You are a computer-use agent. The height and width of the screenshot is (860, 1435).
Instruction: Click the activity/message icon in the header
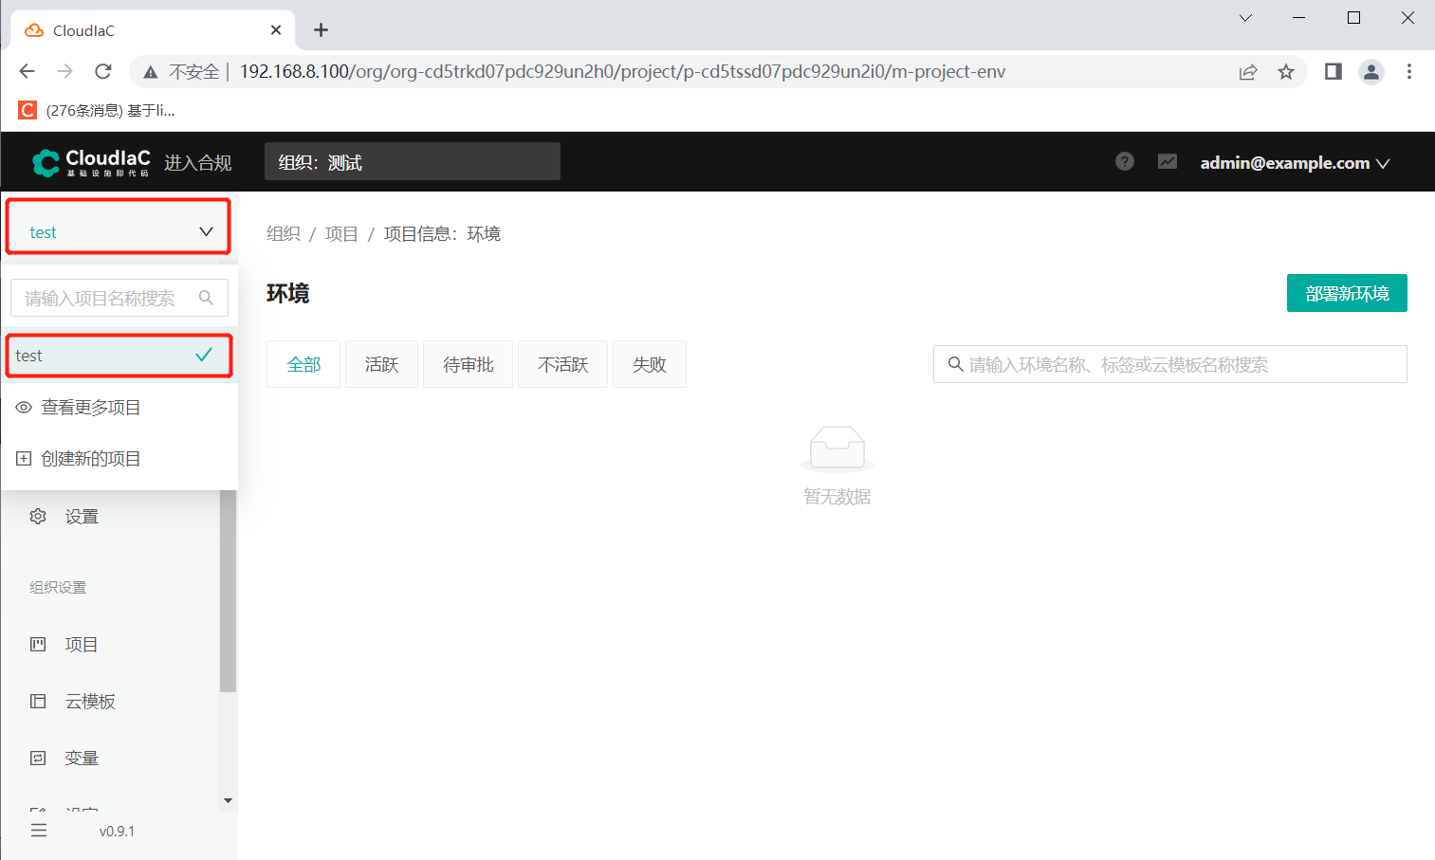pyautogui.click(x=1167, y=161)
